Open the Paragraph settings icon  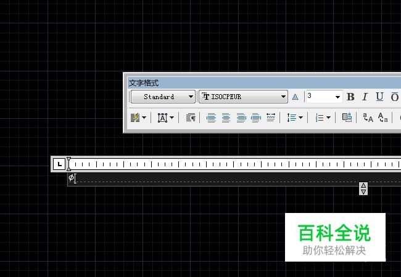pos(191,118)
